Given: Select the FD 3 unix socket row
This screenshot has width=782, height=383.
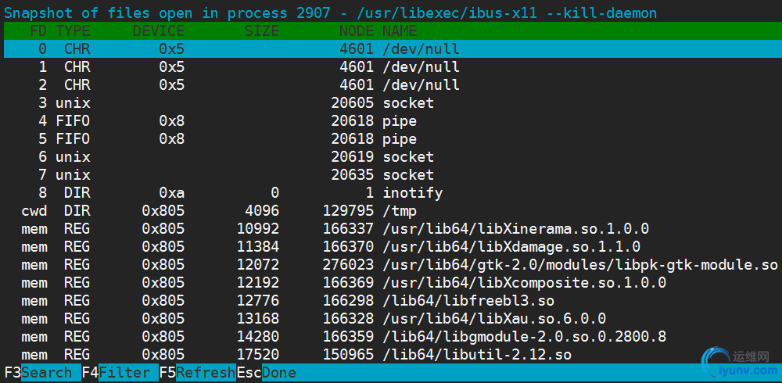Looking at the screenshot, I should [x=391, y=103].
